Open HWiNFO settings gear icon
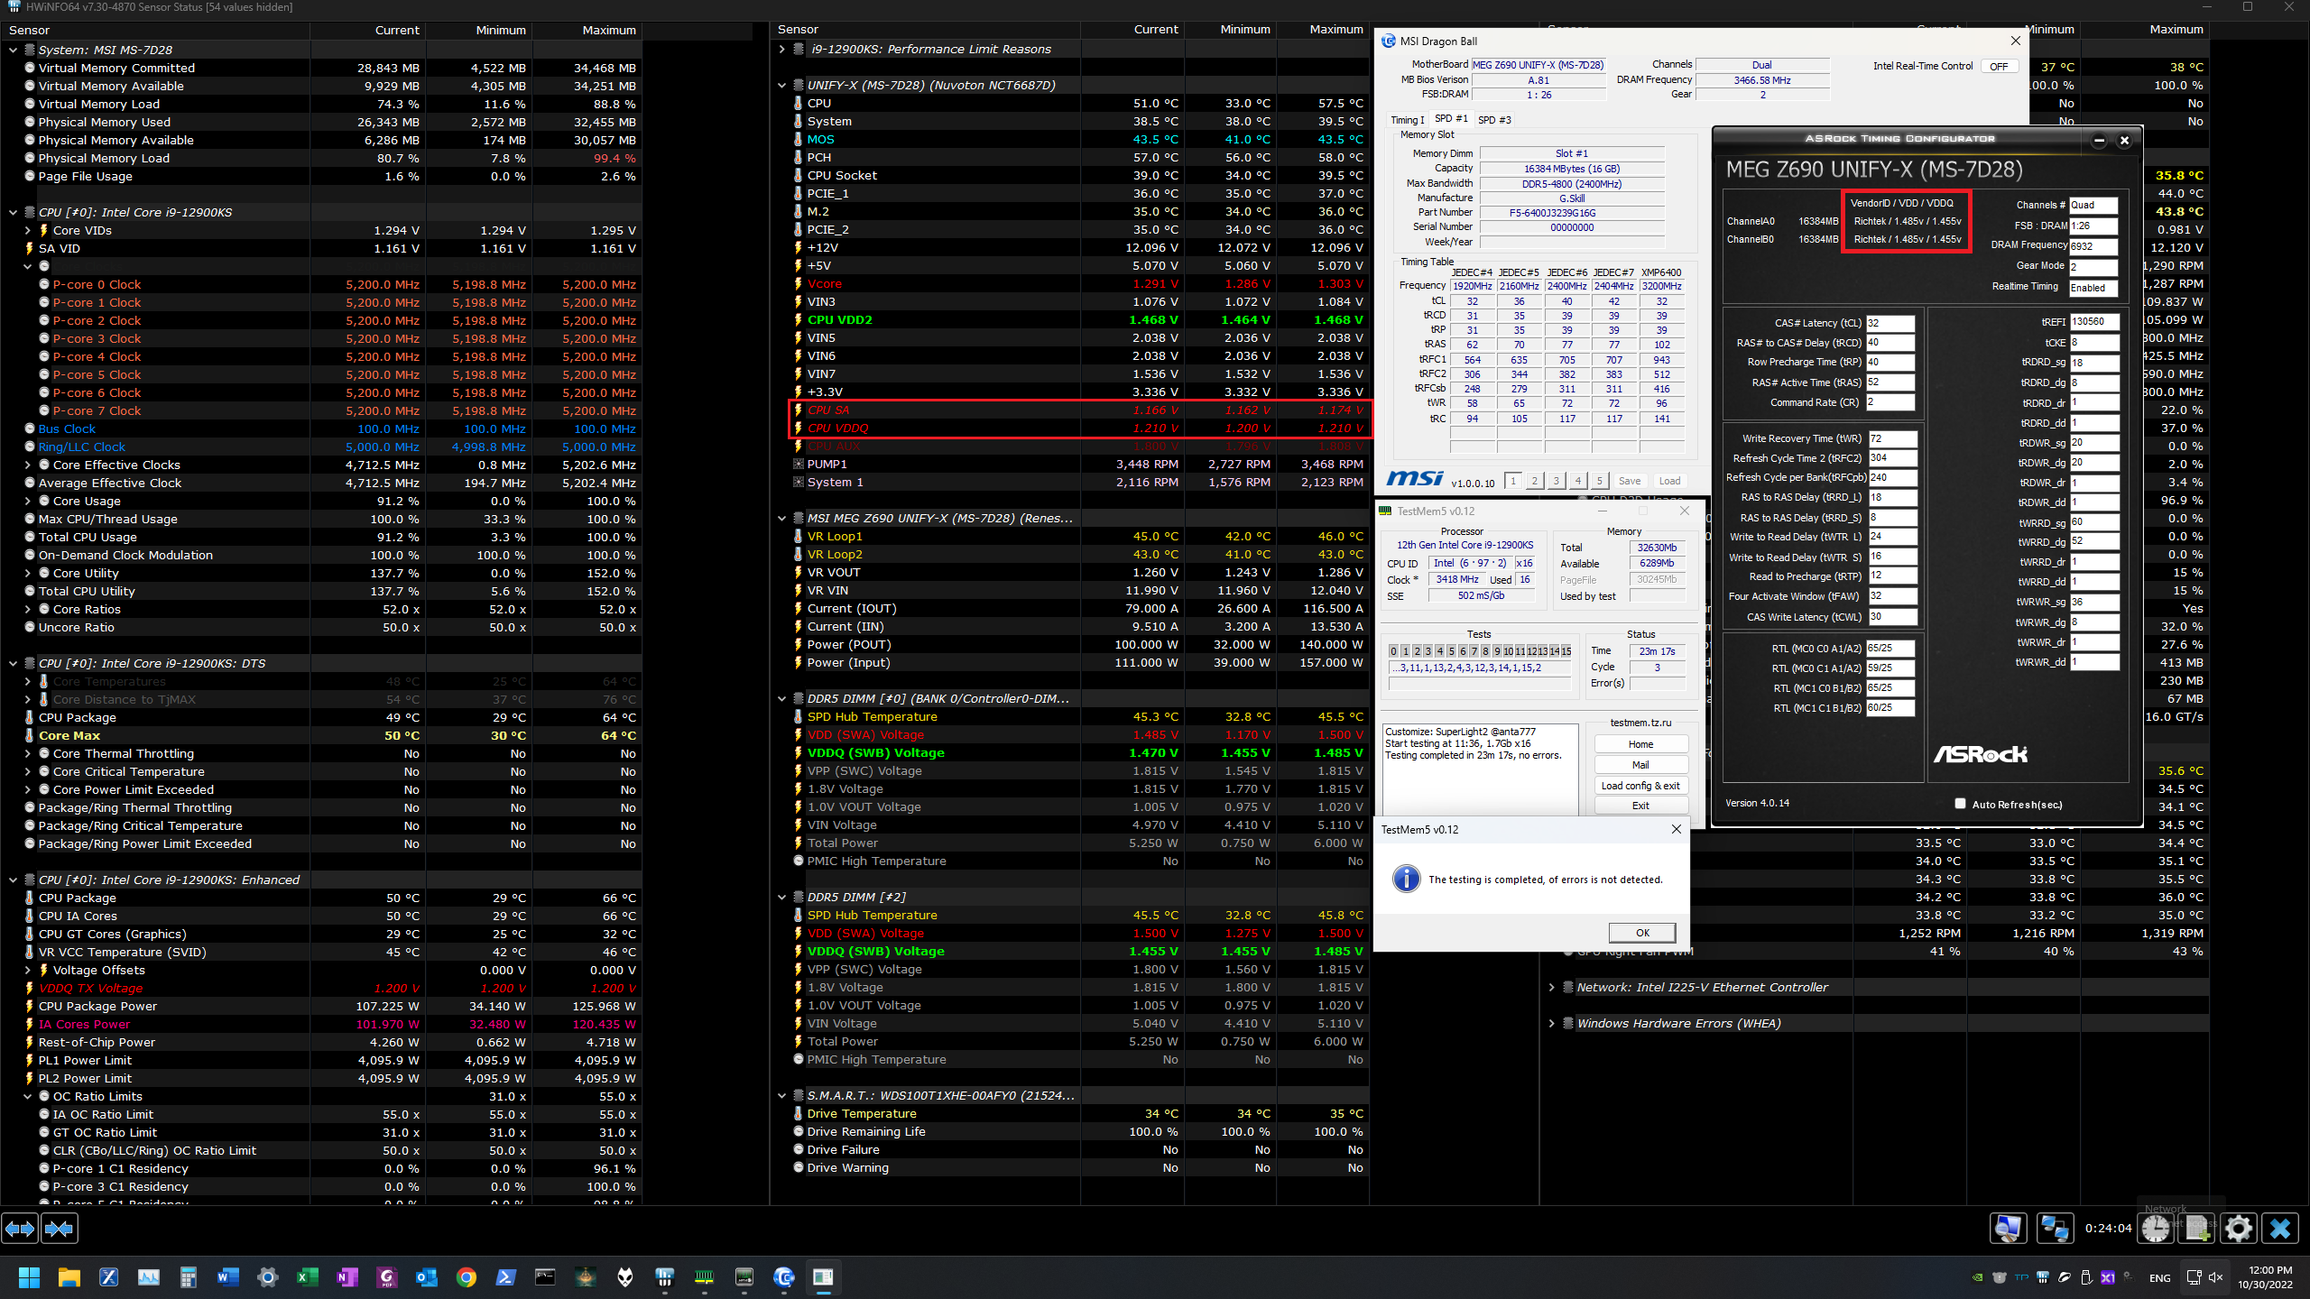Viewport: 2310px width, 1299px height. pyautogui.click(x=2239, y=1228)
